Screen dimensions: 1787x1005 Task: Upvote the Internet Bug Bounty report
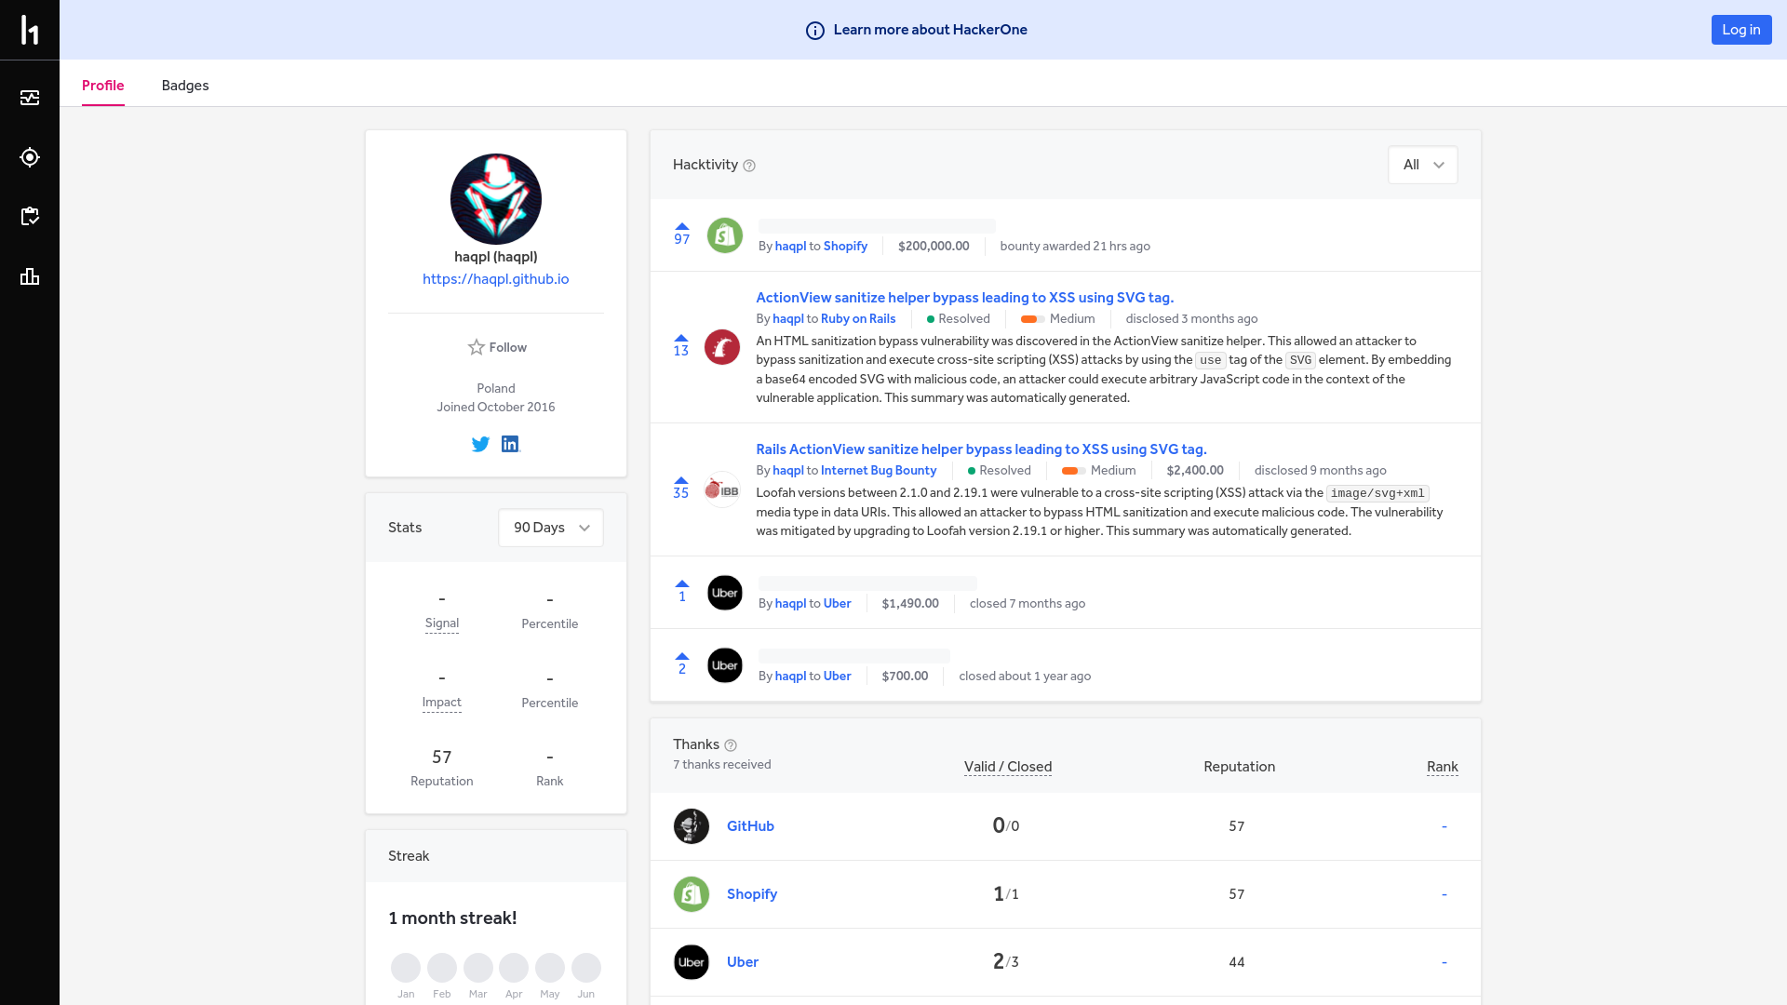coord(681,480)
